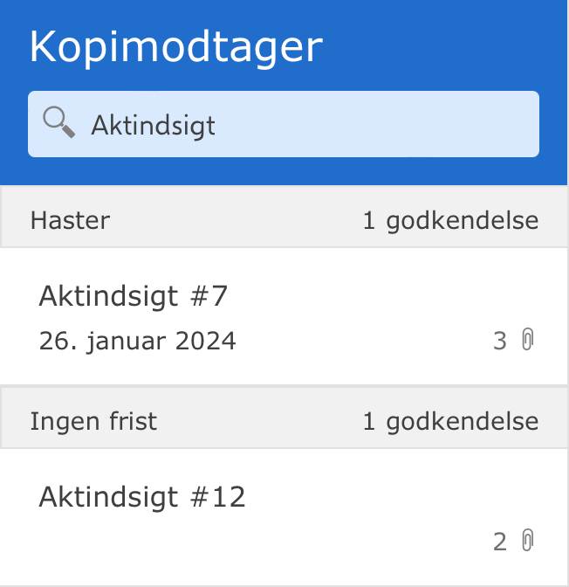
Task: Expand the Haster header bar's middle area
Action: point(236,220)
